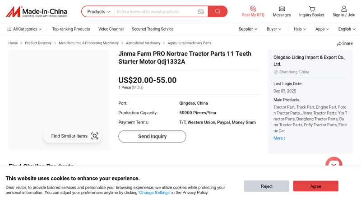The width and height of the screenshot is (361, 203).
Task: Click the magnifier search button
Action: 218,12
